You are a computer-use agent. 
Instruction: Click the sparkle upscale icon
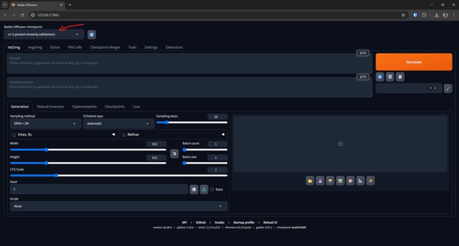pos(371,181)
